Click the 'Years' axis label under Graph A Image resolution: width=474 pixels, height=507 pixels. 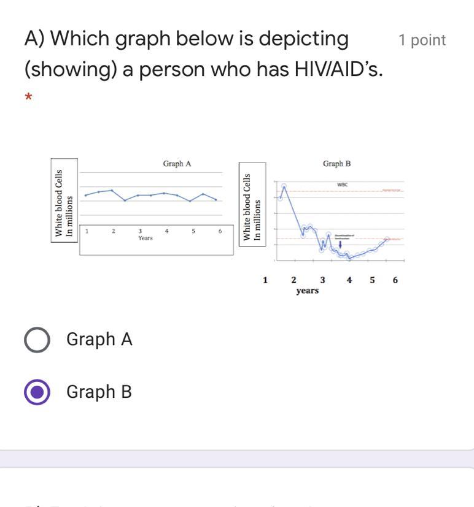click(146, 238)
